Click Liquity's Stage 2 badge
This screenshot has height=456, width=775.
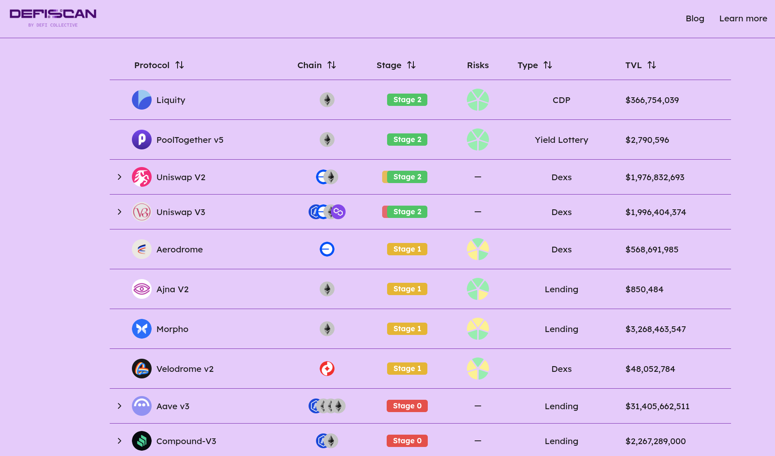click(x=407, y=100)
